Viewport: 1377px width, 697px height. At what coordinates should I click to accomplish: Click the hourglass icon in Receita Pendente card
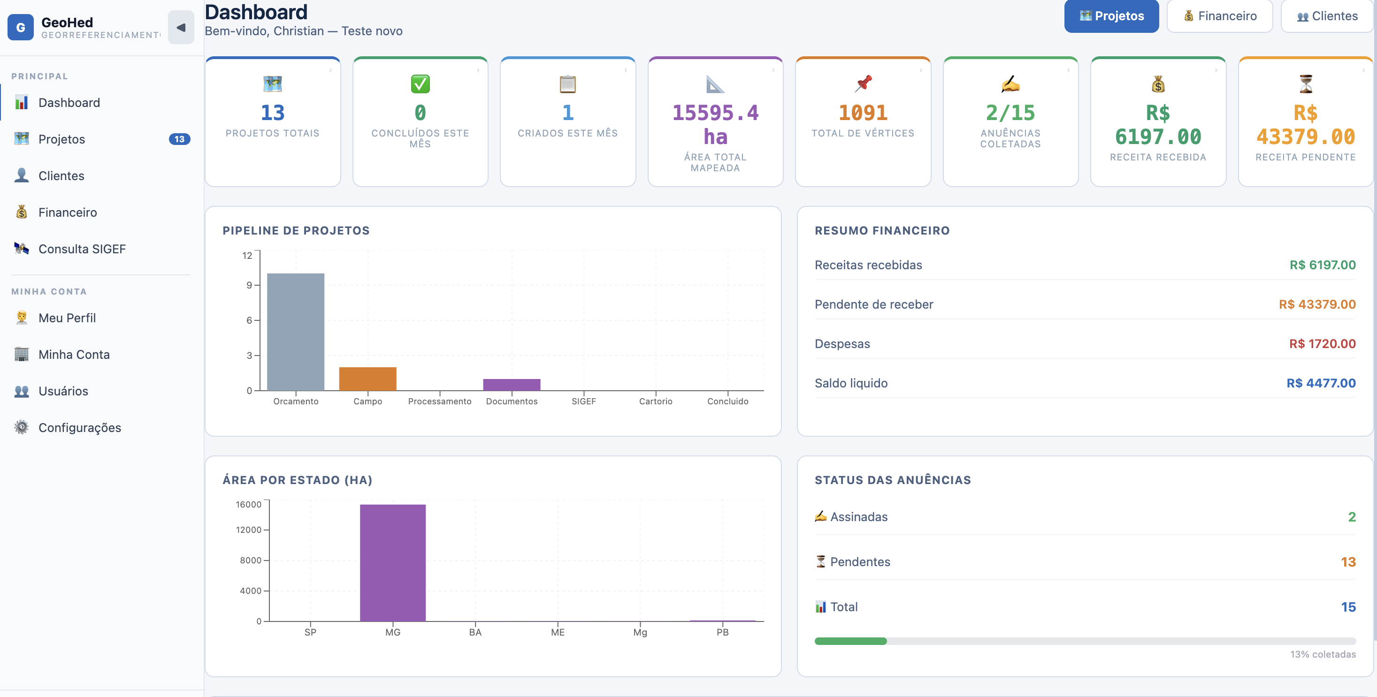1306,84
